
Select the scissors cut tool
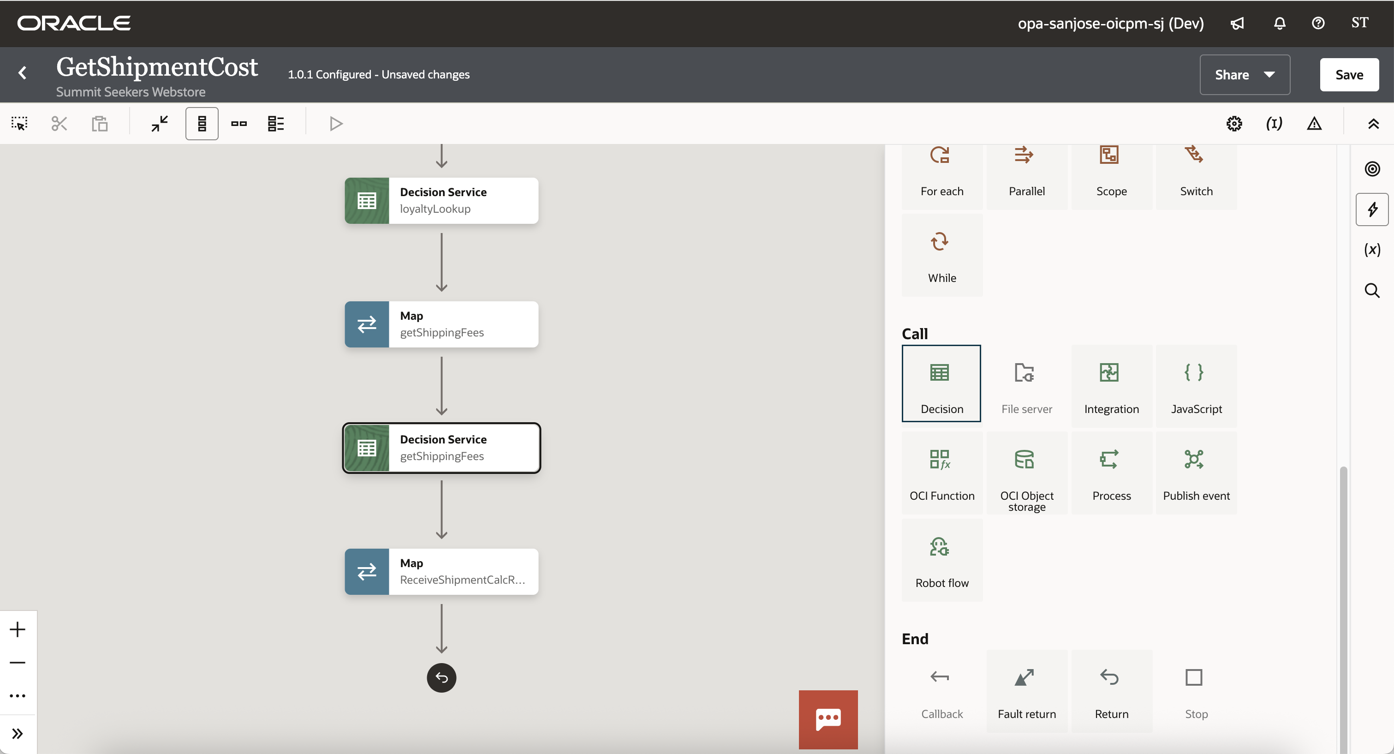coord(59,123)
